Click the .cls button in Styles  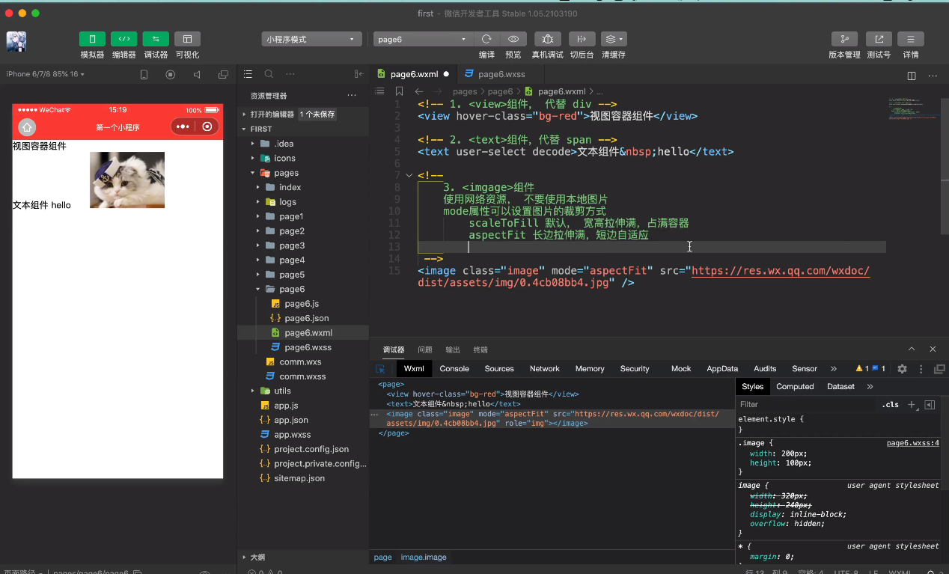[x=890, y=405]
